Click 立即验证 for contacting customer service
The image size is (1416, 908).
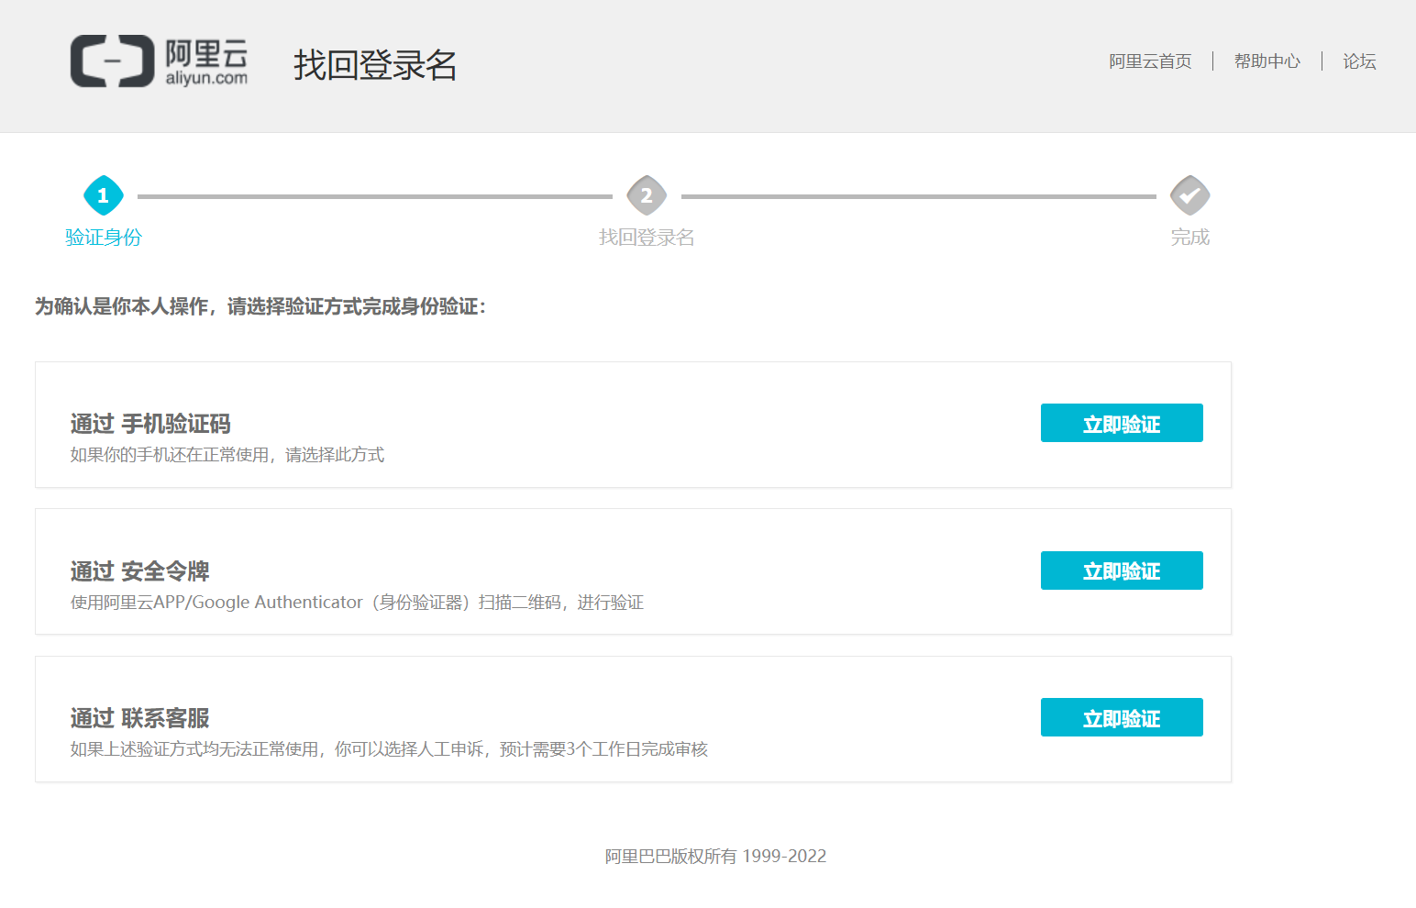[1121, 717]
